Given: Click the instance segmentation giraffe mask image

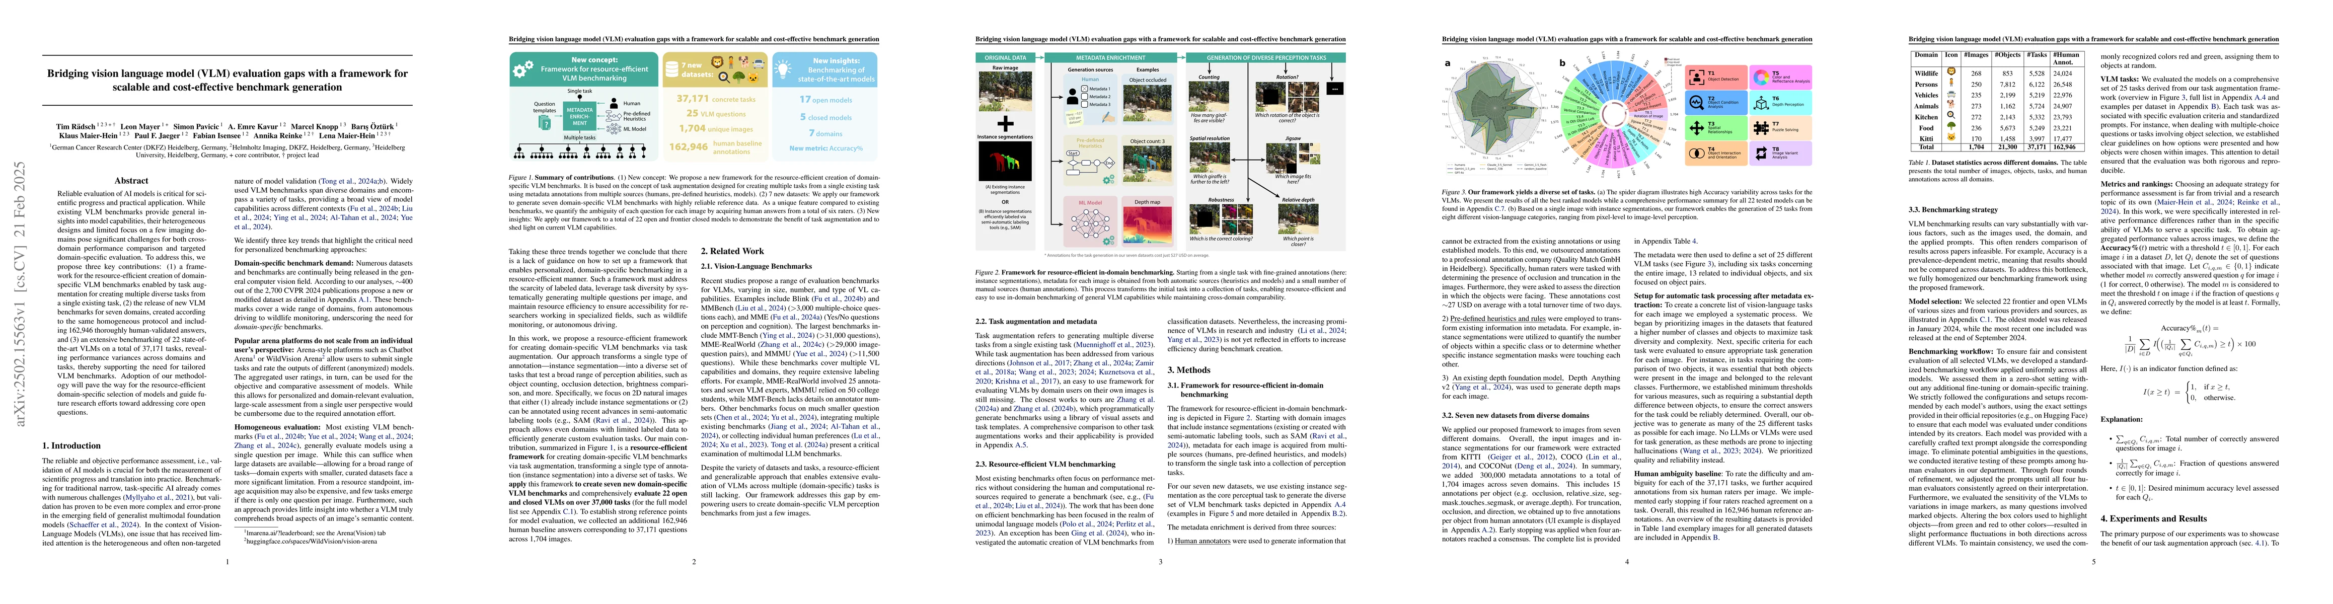Looking at the screenshot, I should (x=1004, y=161).
